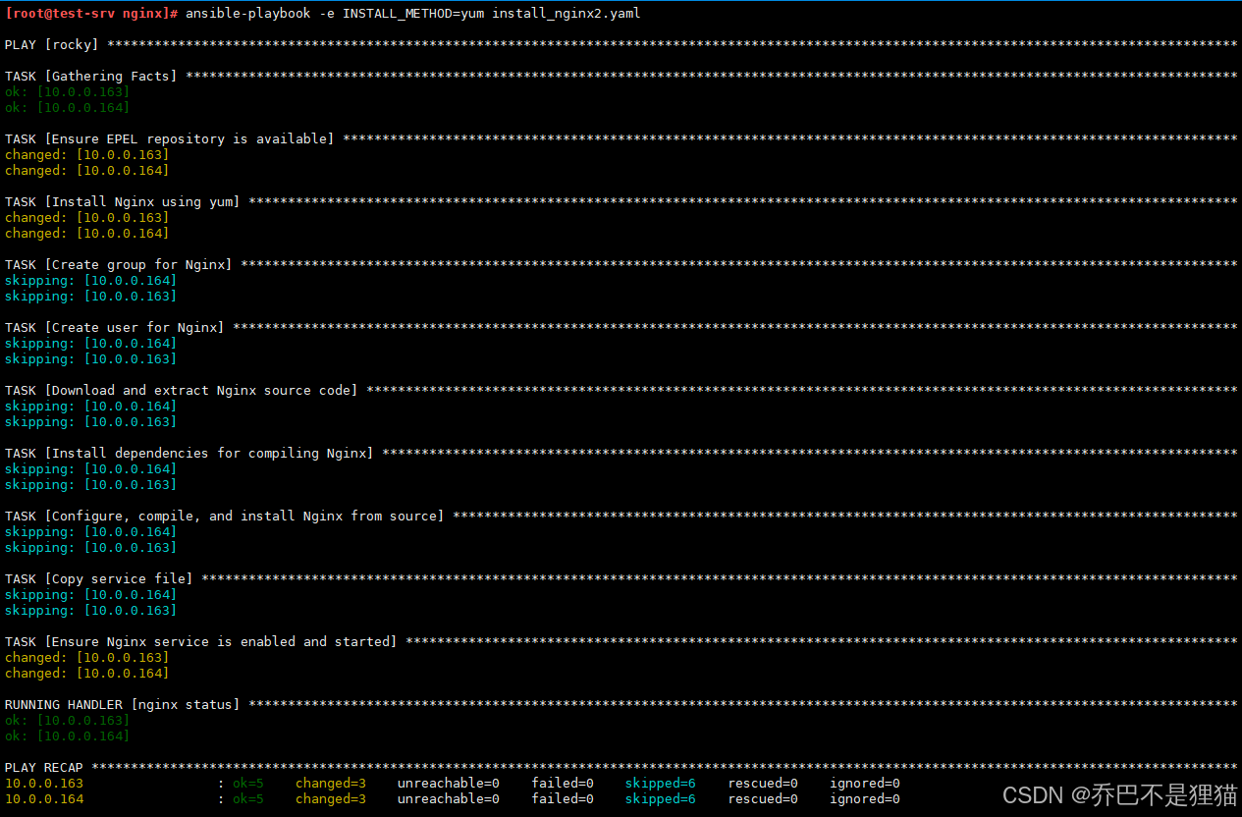Image resolution: width=1242 pixels, height=817 pixels.
Task: Click skipping: [10.0.0.164] under Configure, compile task
Action: coord(90,532)
